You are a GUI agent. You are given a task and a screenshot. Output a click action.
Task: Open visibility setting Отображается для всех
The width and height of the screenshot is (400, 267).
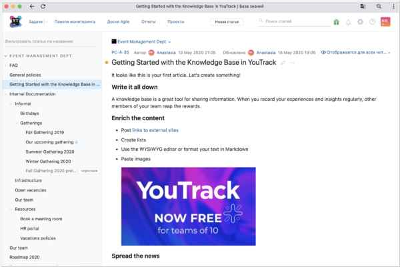355,53
